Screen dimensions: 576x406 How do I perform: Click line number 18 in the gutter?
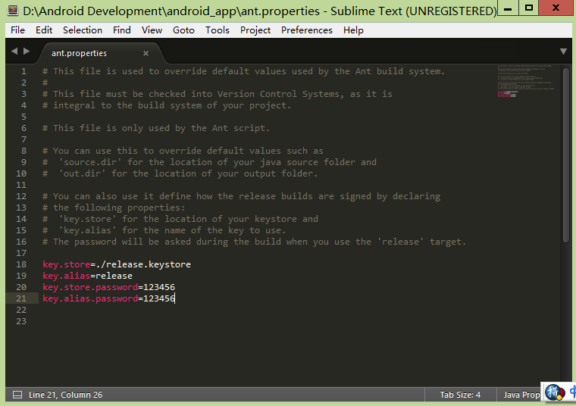coord(21,264)
